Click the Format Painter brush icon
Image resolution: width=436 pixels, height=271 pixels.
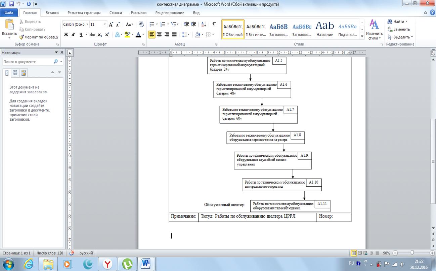coord(21,37)
